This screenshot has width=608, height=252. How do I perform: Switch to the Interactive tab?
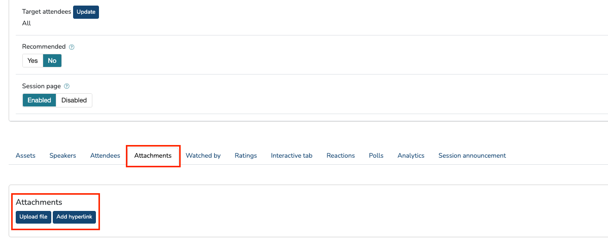[292, 156]
